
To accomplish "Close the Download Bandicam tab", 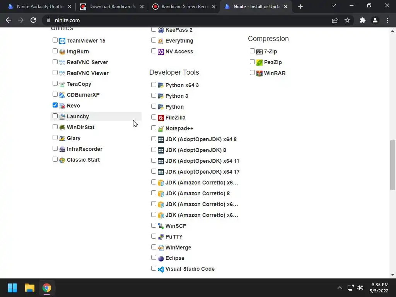I will point(142,7).
